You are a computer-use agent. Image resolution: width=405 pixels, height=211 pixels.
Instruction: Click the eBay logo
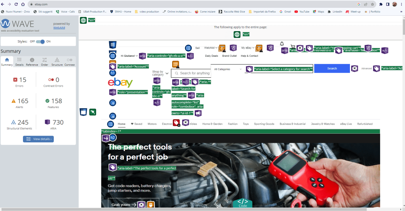120,83
